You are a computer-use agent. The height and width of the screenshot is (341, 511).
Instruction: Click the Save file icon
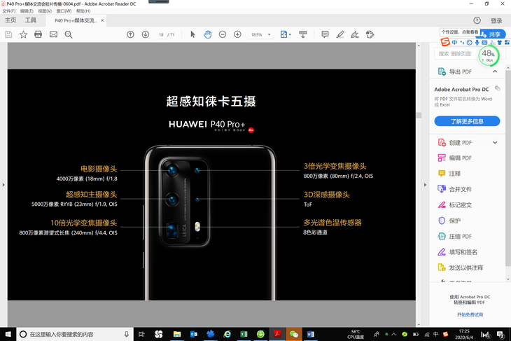click(8, 34)
